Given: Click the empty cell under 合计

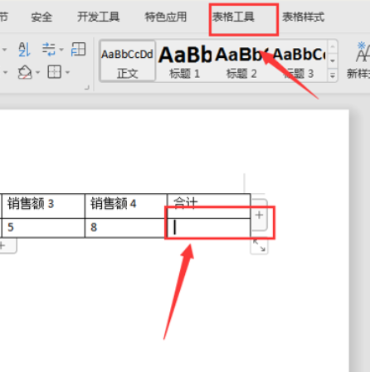Looking at the screenshot, I should [209, 228].
